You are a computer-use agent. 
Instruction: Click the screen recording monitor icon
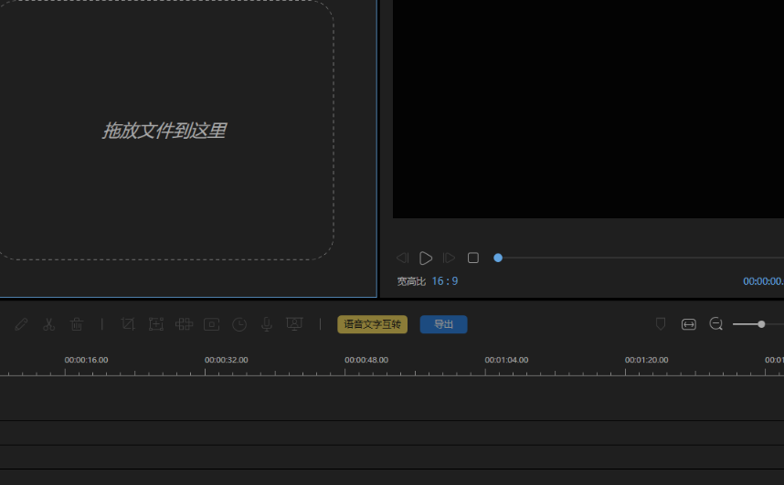pos(294,324)
